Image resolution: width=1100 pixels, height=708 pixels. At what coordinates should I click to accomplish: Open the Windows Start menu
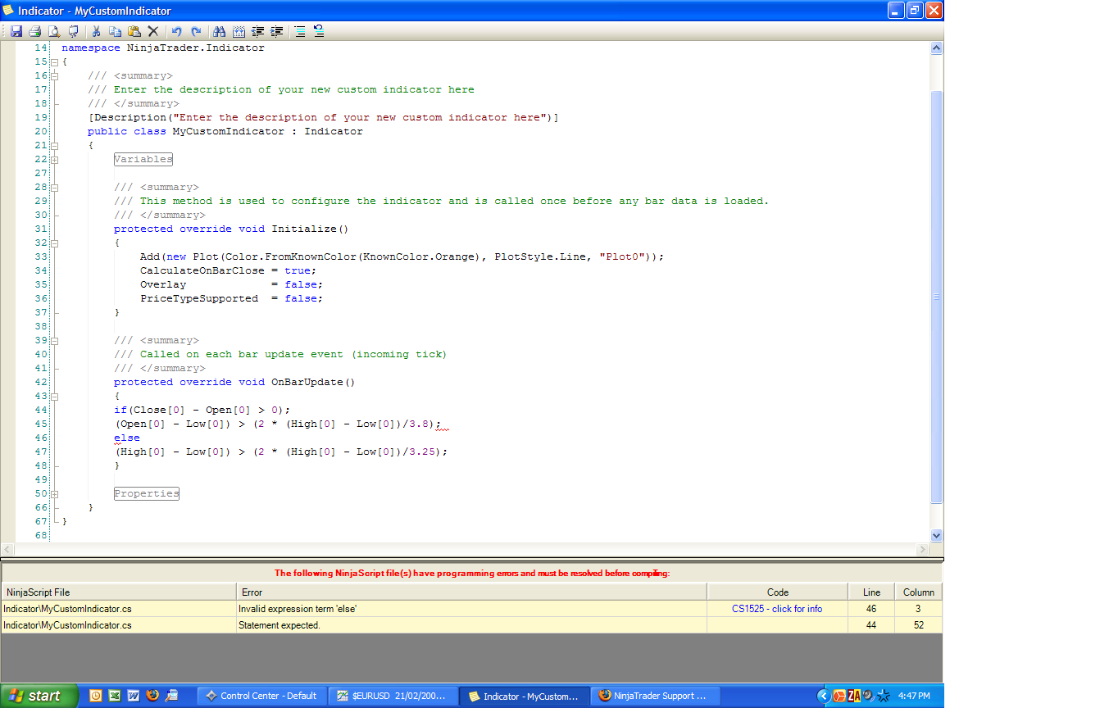(x=39, y=696)
